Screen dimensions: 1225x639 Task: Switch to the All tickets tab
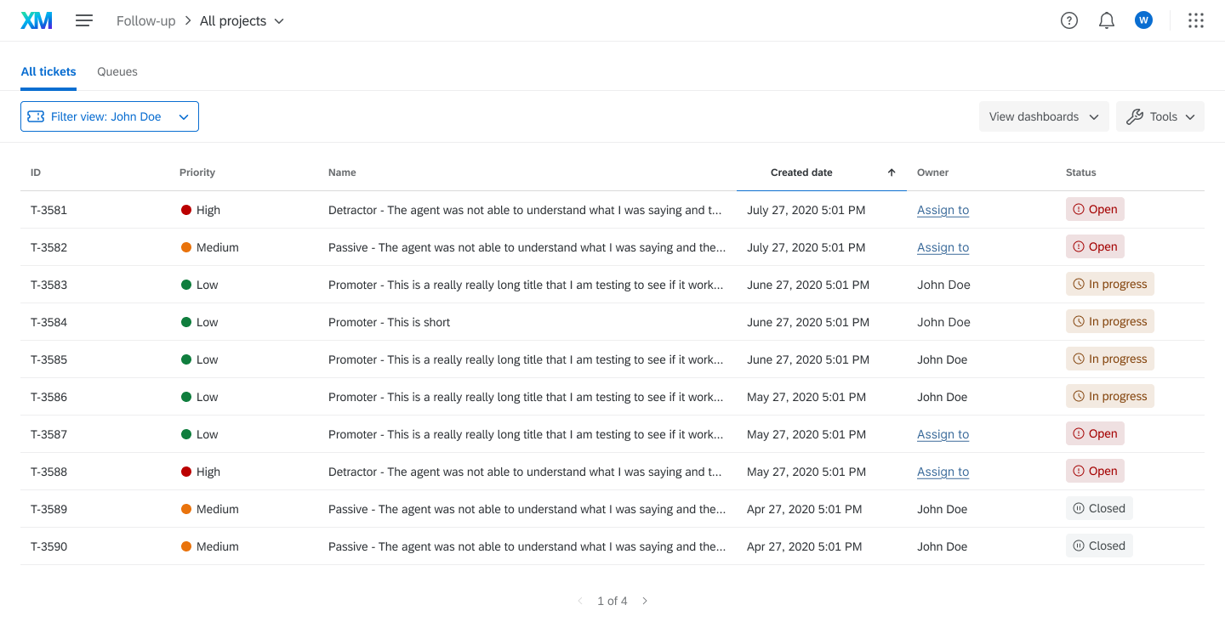(48, 71)
